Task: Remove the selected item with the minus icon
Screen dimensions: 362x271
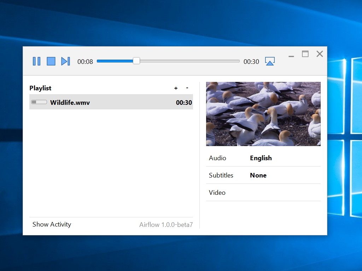Action: pyautogui.click(x=187, y=88)
